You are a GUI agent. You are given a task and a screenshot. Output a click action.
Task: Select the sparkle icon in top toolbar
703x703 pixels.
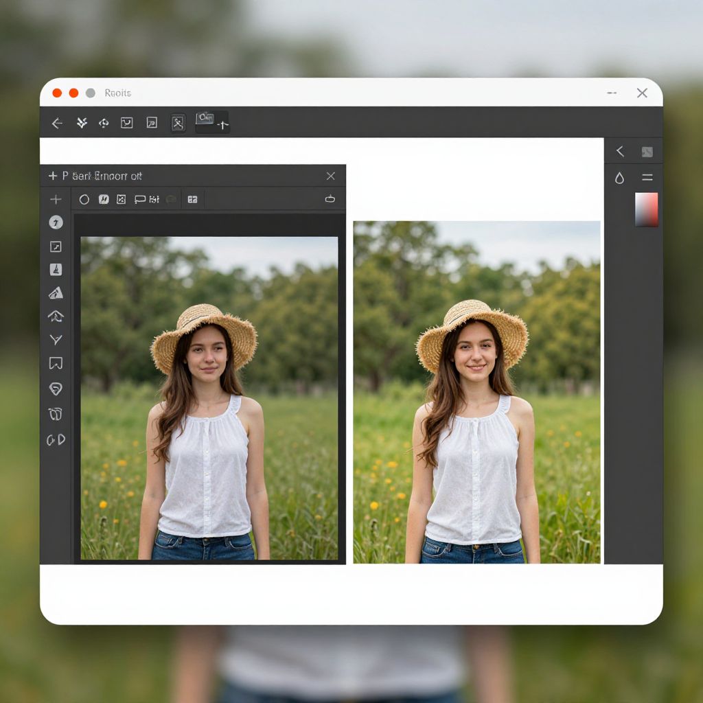click(x=82, y=123)
